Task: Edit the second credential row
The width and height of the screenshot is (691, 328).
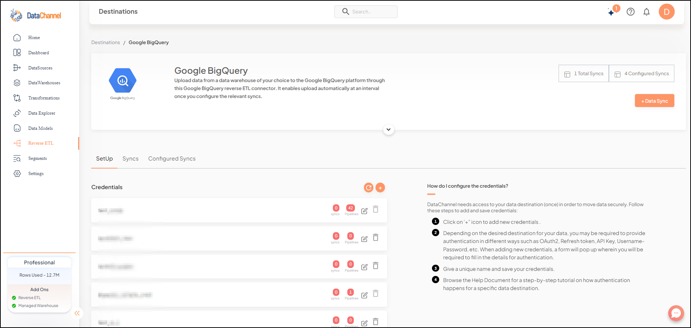Action: pyautogui.click(x=364, y=239)
